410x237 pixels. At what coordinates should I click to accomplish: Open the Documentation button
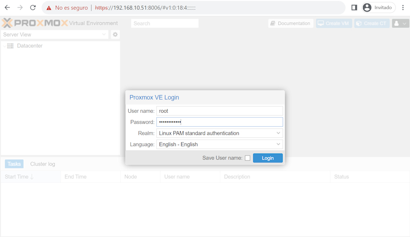290,23
